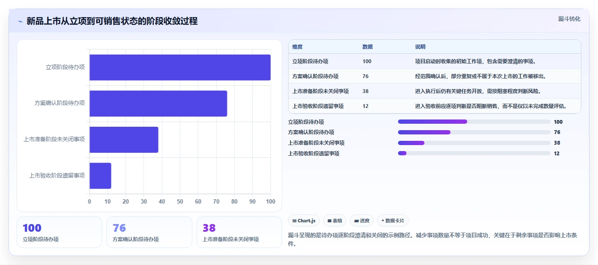Screen dimensions: 598x265
Task: Click the 方案确认阶段待办项 progress bar
Action: (x=474, y=132)
